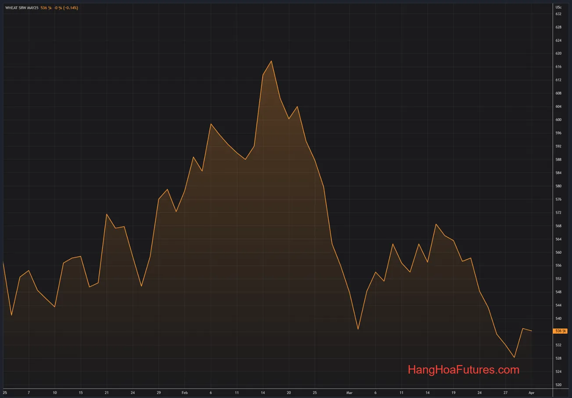Click the -0.14% change value in legend
This screenshot has height=398, width=572.
coord(70,7)
